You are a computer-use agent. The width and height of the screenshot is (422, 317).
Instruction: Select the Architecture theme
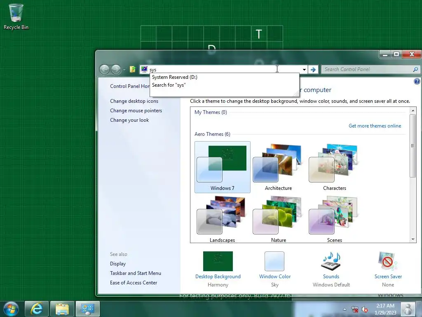click(x=278, y=167)
